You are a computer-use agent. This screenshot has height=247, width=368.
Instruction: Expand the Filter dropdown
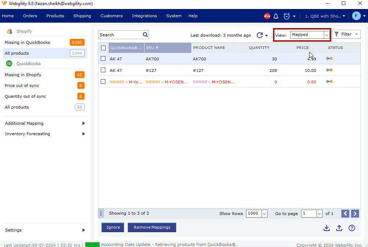tap(346, 35)
